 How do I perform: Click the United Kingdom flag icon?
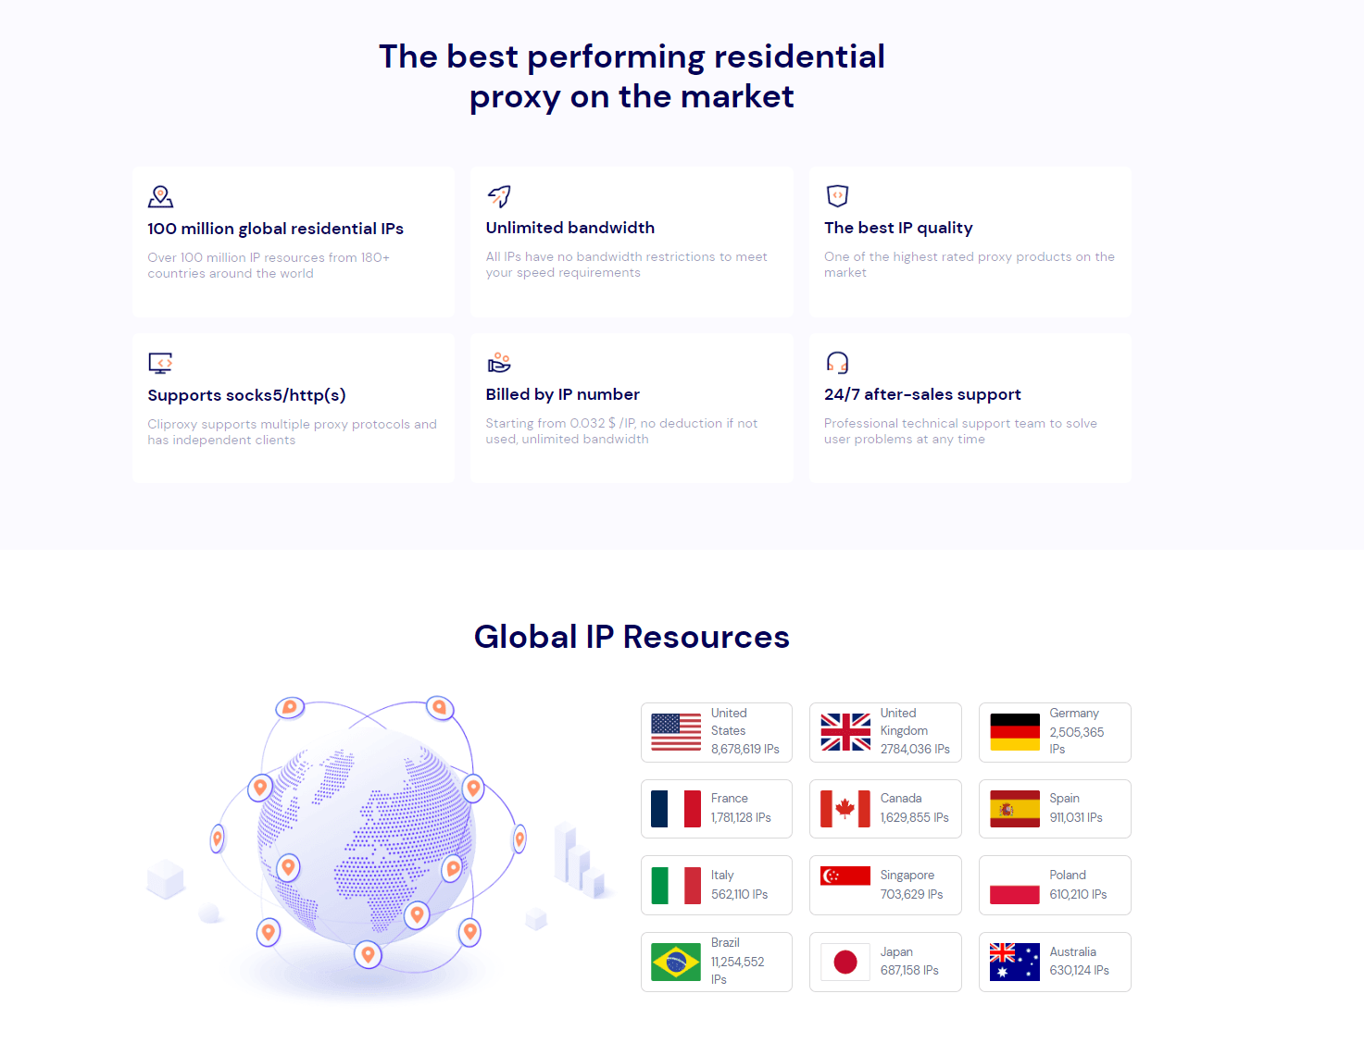pos(844,731)
